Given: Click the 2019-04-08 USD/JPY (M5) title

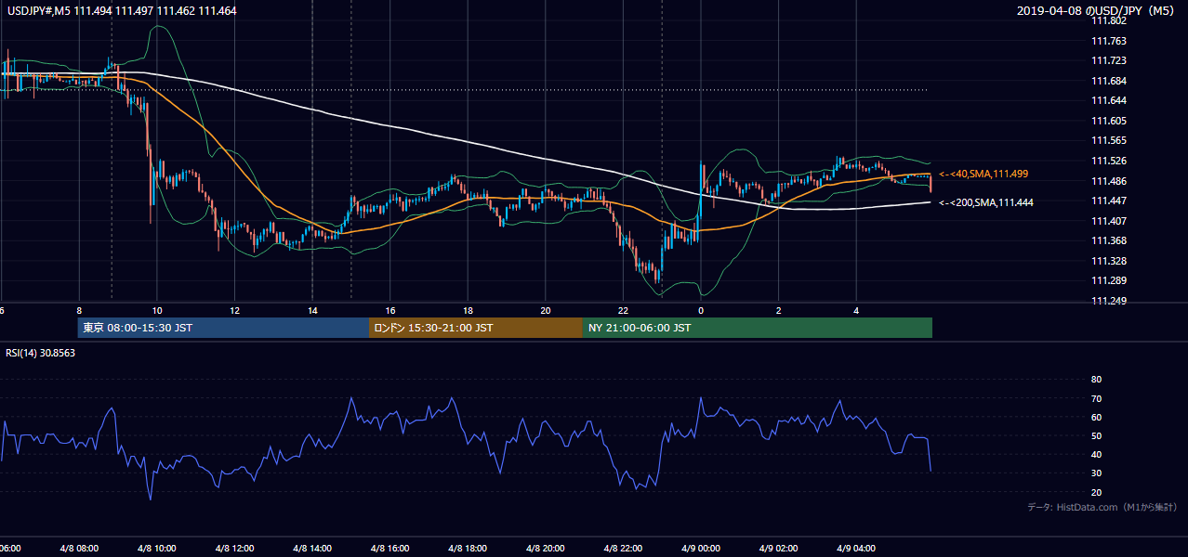Looking at the screenshot, I should (x=1097, y=11).
